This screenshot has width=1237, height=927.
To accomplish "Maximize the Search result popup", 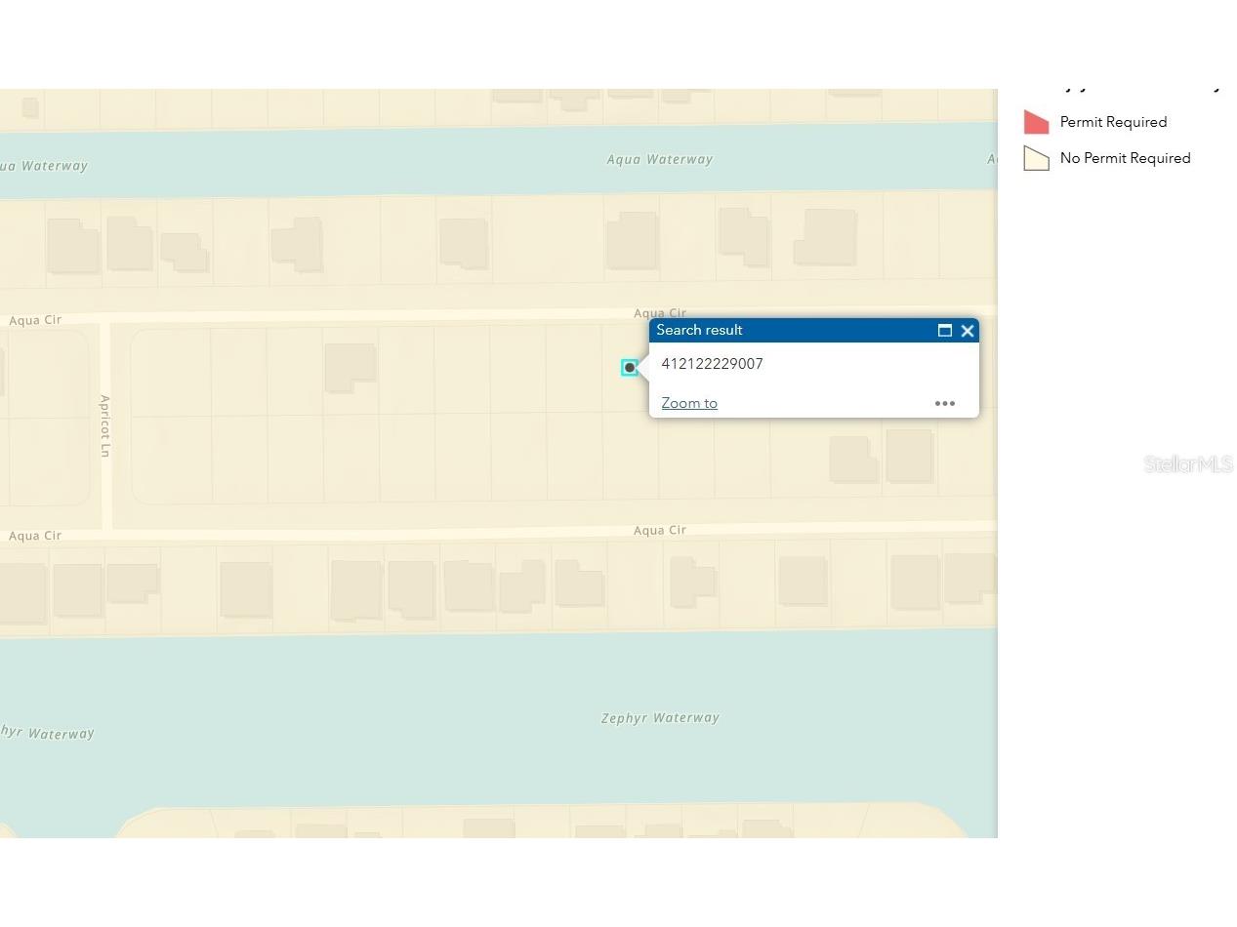I will pos(944,331).
